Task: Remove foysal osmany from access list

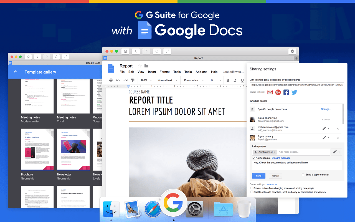Action: tap(338, 138)
